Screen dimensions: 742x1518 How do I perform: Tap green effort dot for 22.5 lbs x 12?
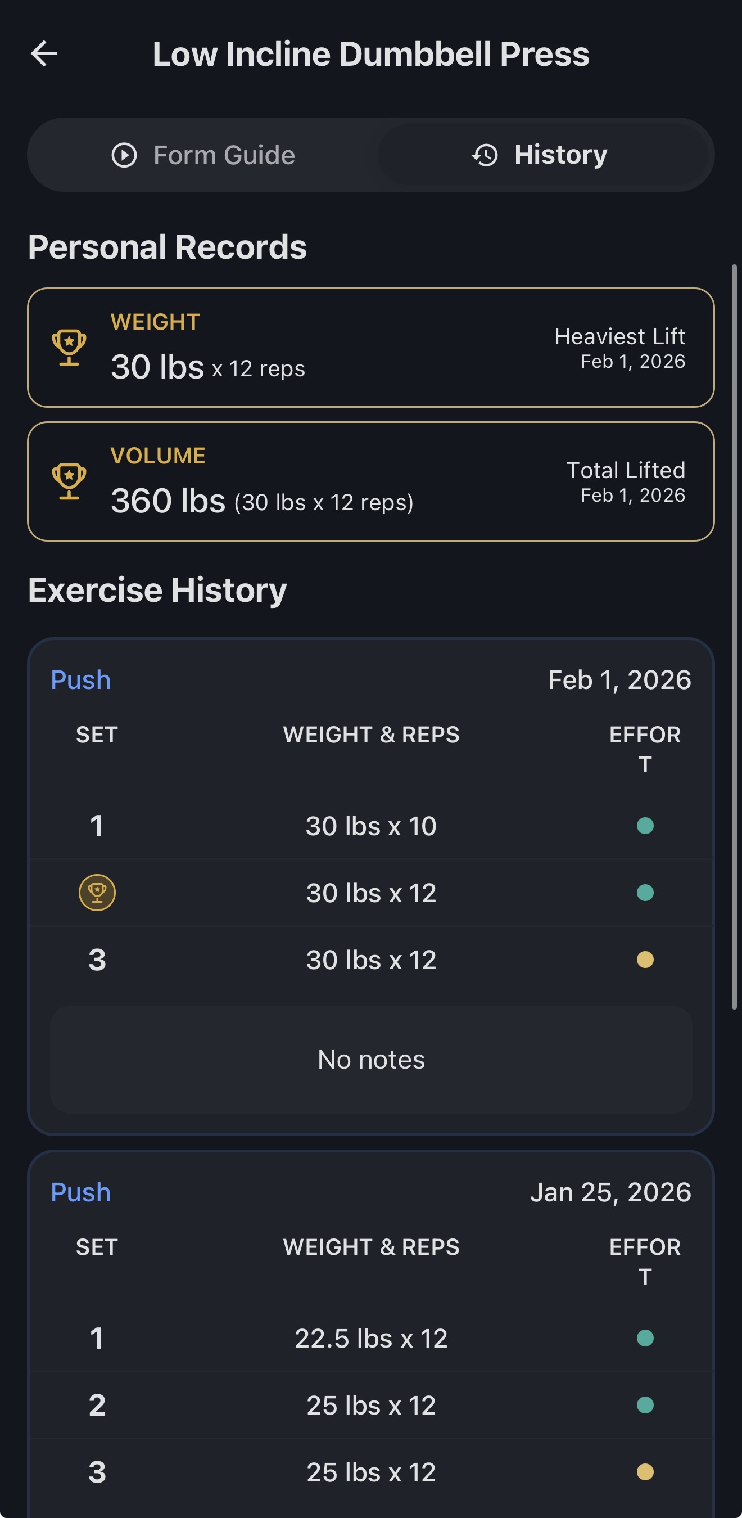[645, 1338]
